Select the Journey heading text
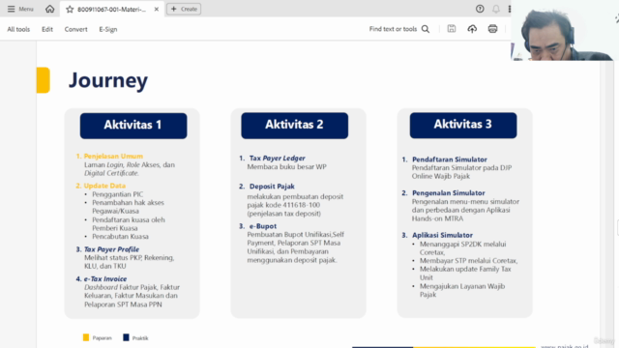 [108, 80]
